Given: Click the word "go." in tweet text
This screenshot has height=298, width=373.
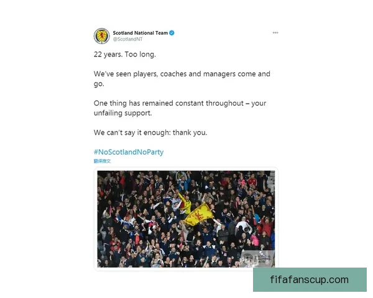Looking at the screenshot, I should point(99,84).
